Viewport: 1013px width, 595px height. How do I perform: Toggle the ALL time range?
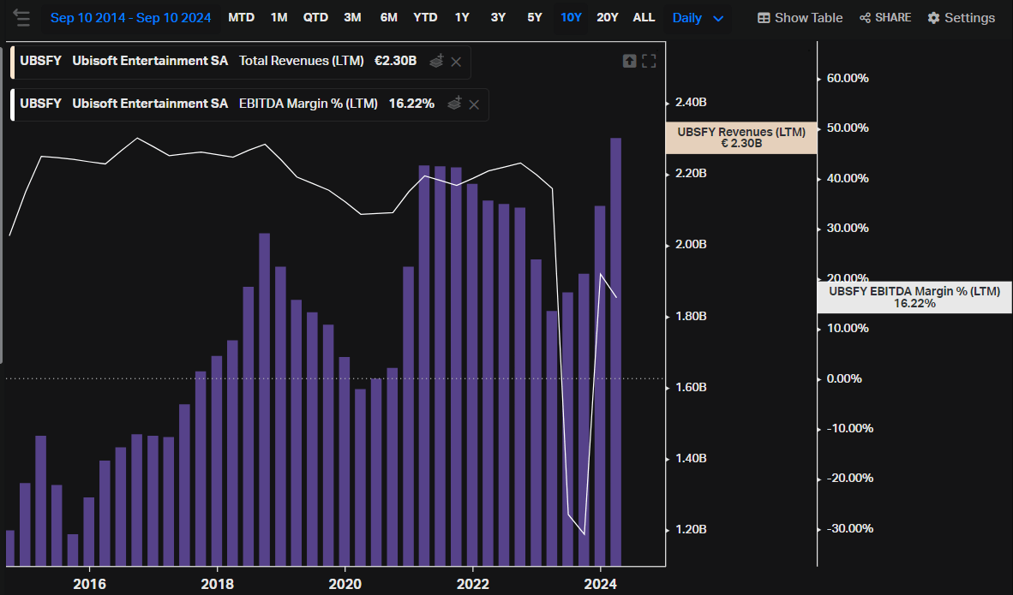tap(644, 16)
